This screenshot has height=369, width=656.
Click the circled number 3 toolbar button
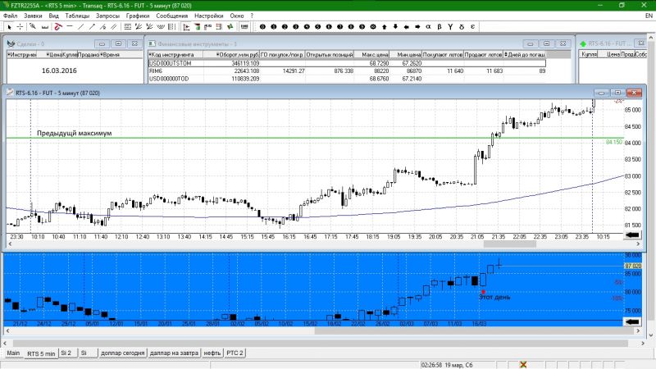click(x=296, y=27)
